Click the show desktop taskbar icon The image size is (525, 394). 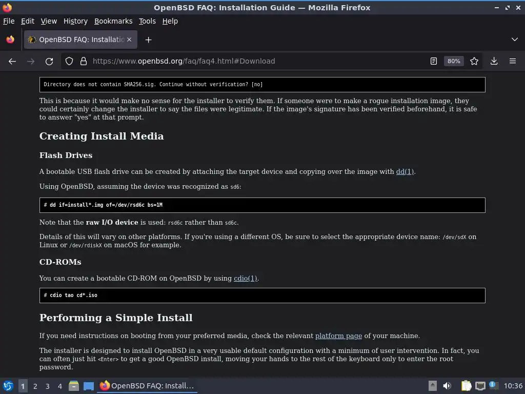tap(89, 386)
